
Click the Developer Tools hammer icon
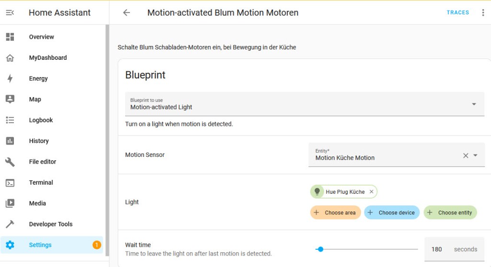point(10,224)
